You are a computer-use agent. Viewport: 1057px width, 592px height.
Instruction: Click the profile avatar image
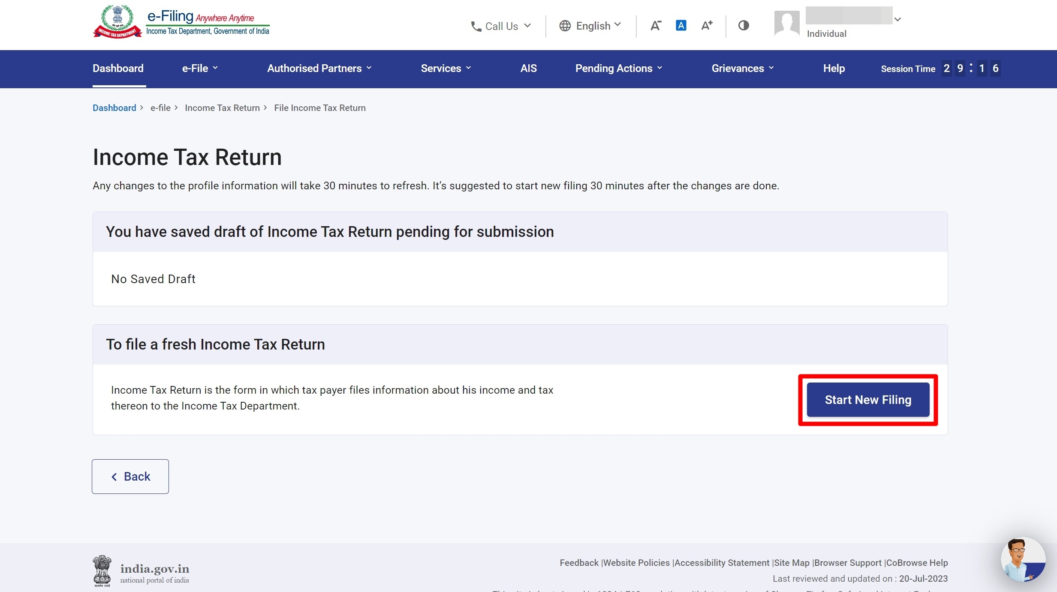[x=786, y=24]
